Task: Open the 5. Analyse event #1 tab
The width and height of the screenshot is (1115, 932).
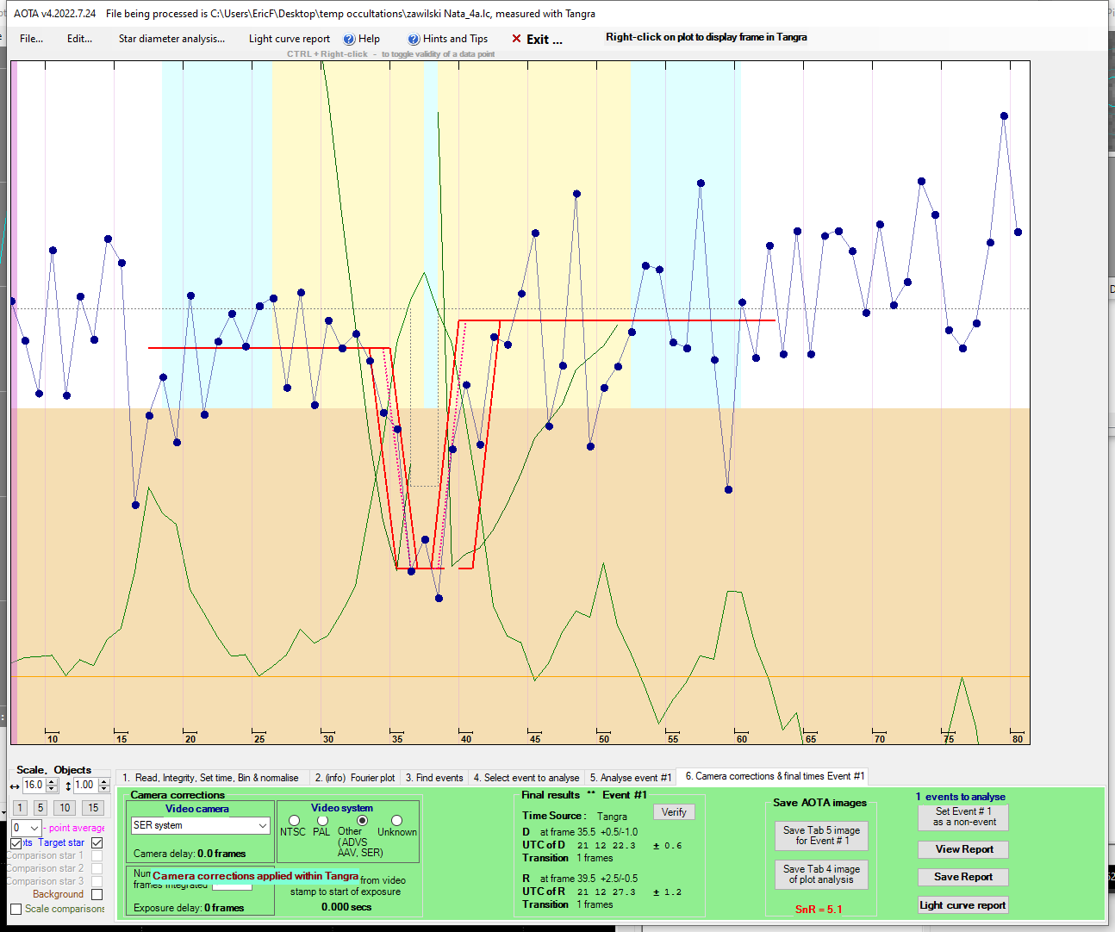Action: [x=631, y=778]
